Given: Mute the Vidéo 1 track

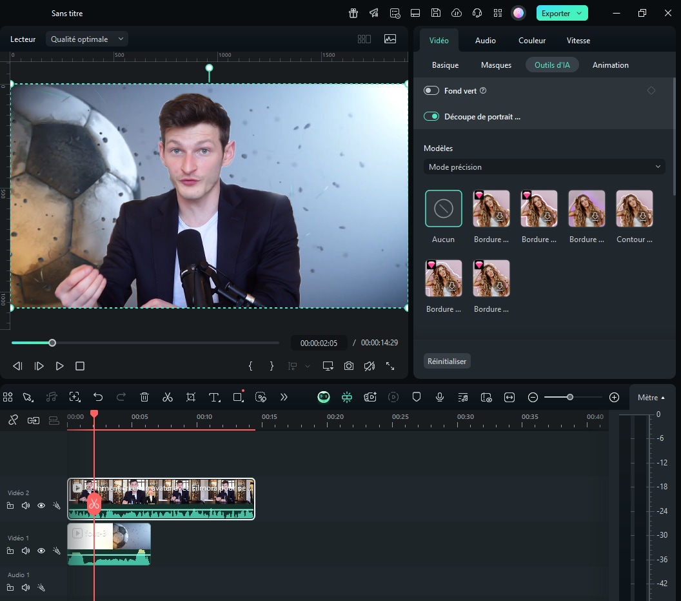Looking at the screenshot, I should (26, 551).
